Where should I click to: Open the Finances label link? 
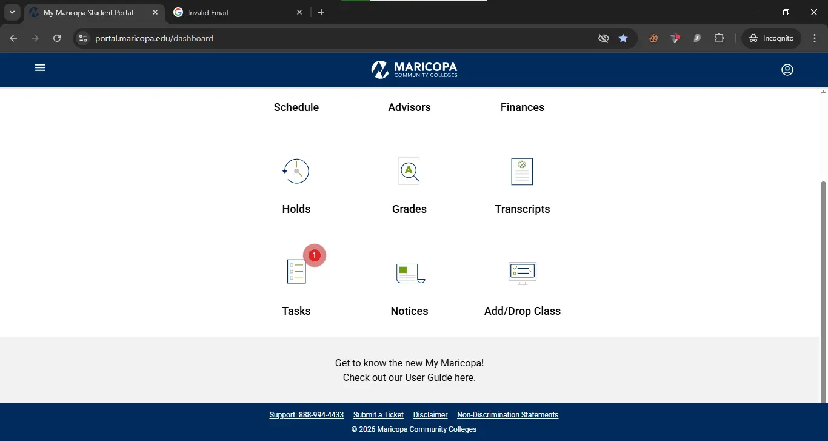point(523,107)
